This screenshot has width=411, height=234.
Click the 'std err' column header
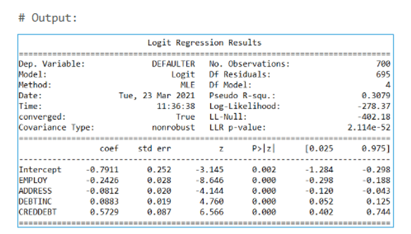pos(154,149)
